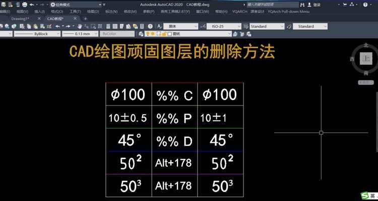Switch to the Drawing1* file tab
This screenshot has width=378, height=201.
point(20,19)
